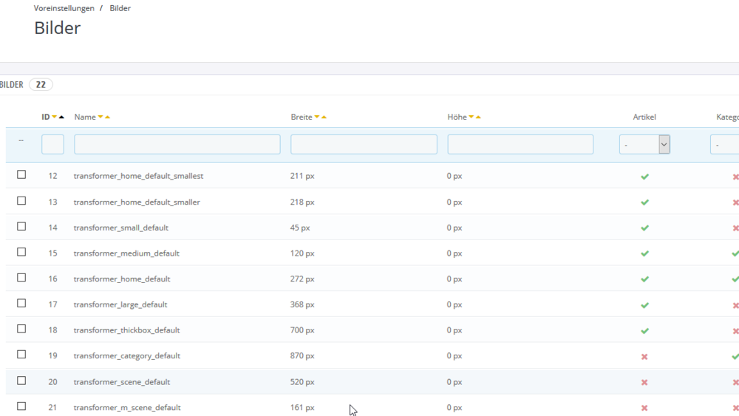Toggle Artikel green check for transformer_small_default

(x=644, y=228)
